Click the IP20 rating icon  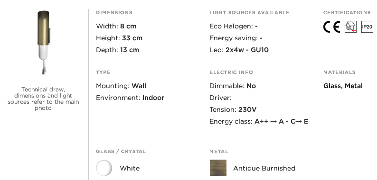click(x=367, y=27)
